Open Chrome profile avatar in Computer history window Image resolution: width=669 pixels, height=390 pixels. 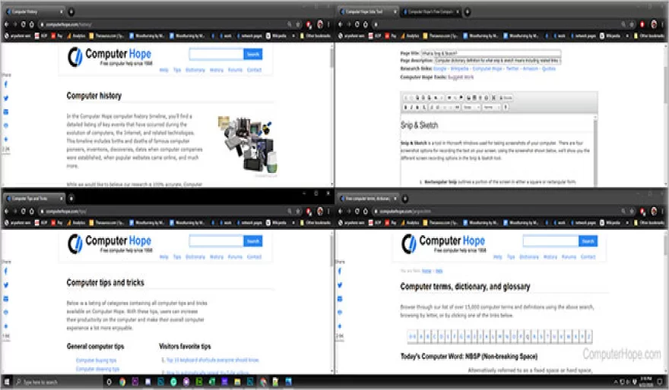(320, 25)
